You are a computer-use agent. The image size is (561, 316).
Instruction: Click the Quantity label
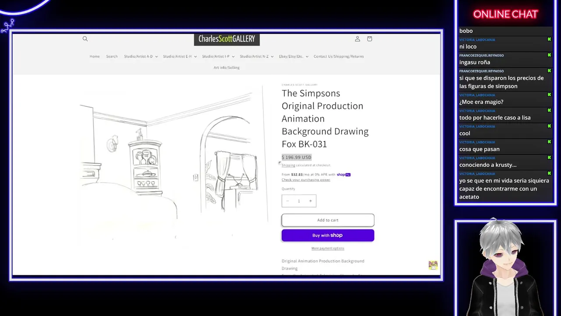288,189
